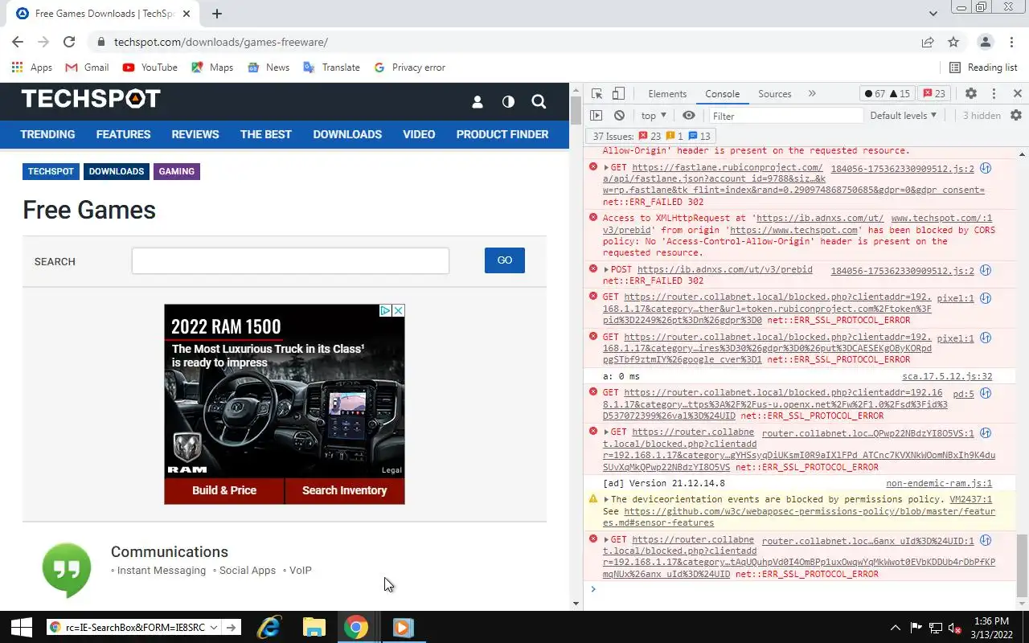Open the sca.17.5.12.js:32 source link

(x=947, y=377)
